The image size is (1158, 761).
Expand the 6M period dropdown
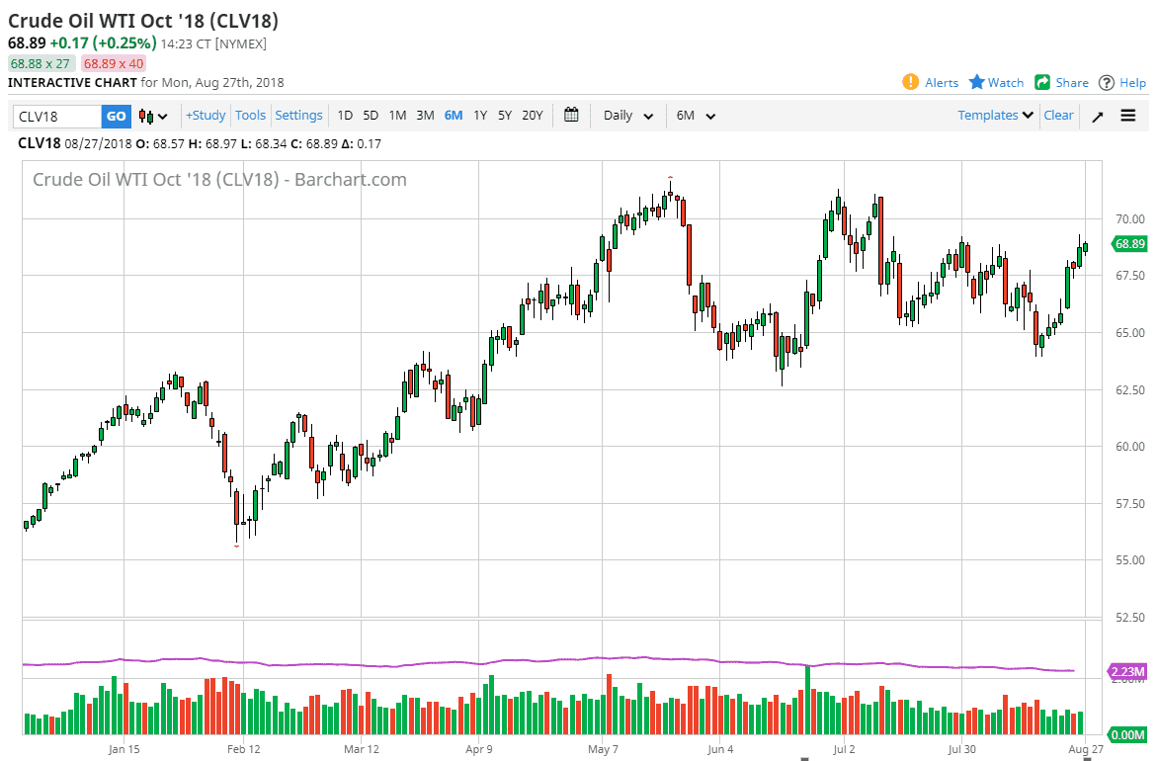(695, 115)
